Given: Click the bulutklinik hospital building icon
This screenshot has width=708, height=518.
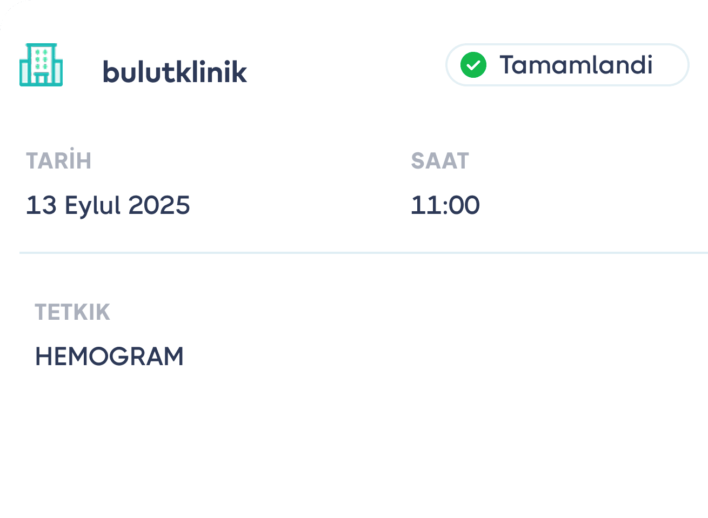Looking at the screenshot, I should pyautogui.click(x=41, y=65).
